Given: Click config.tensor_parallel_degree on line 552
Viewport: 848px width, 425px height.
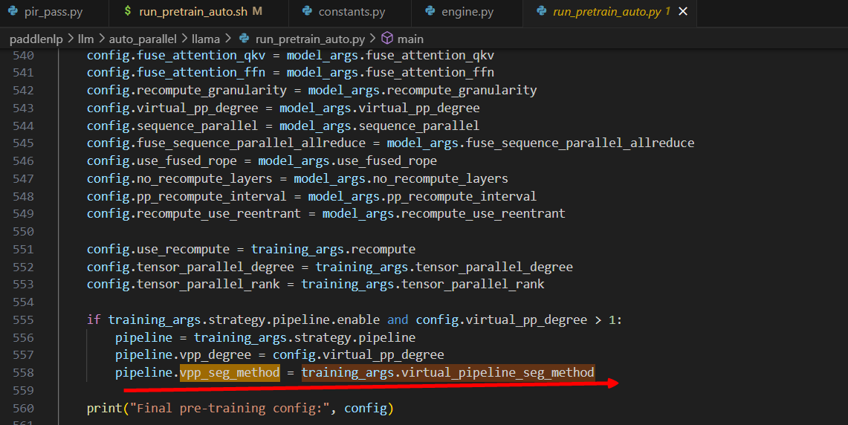Looking at the screenshot, I should pyautogui.click(x=190, y=267).
